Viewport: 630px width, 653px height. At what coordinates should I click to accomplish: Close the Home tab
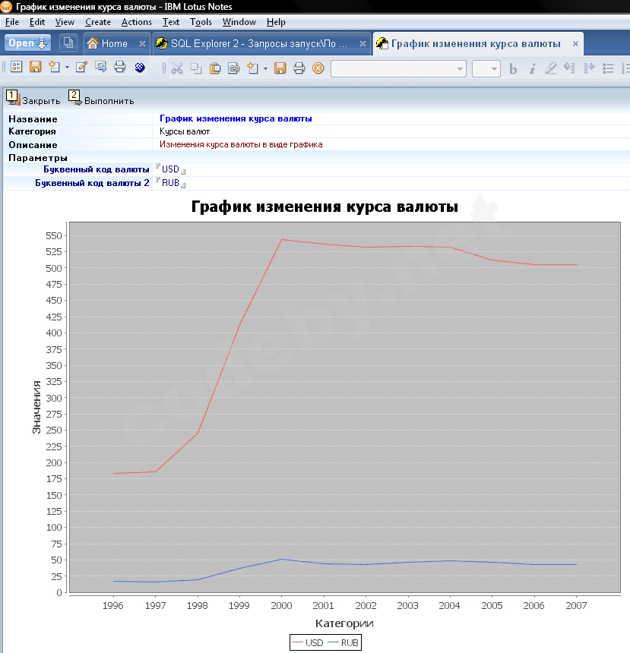click(x=142, y=43)
